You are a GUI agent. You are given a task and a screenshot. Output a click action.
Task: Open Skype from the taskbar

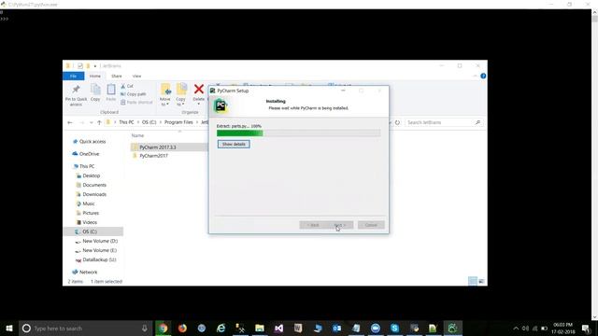394,328
